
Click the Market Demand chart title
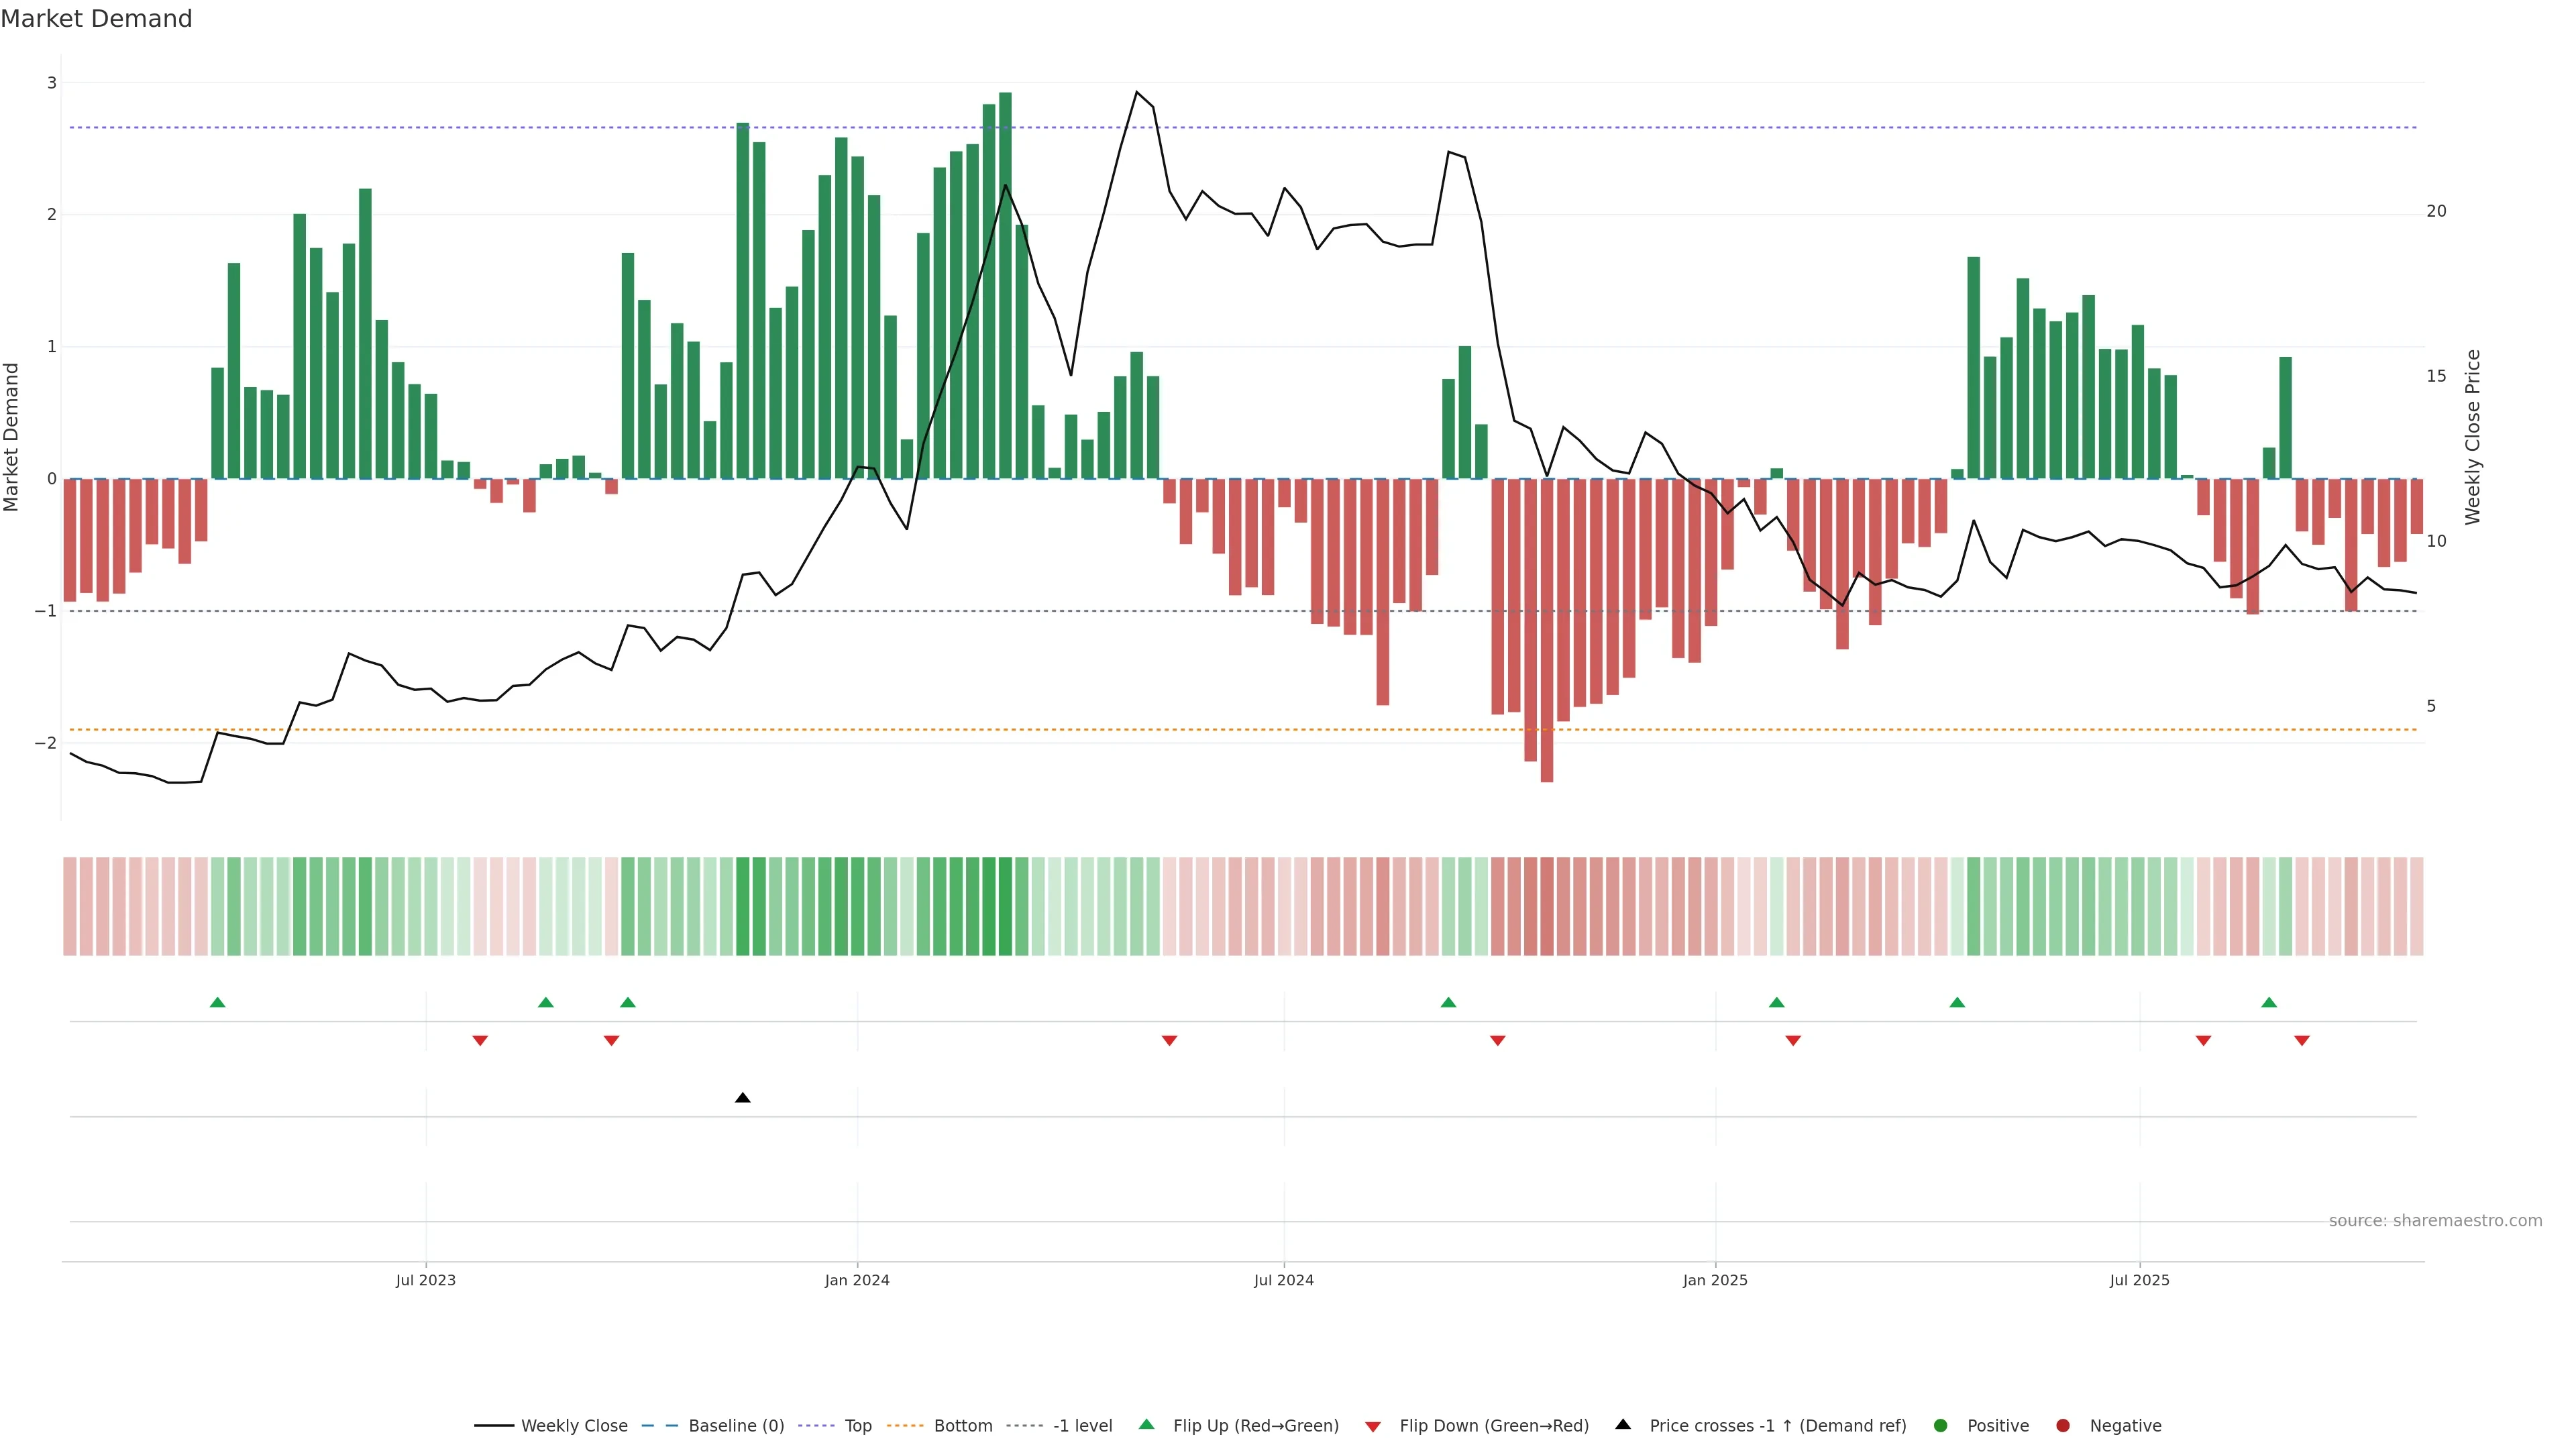[96, 19]
